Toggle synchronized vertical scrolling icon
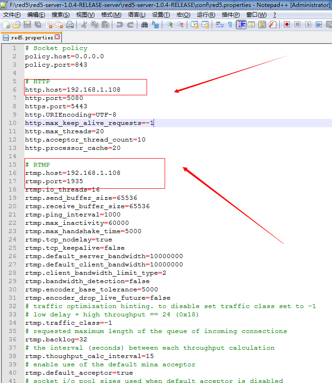This screenshot has width=332, height=383. pyautogui.click(x=195, y=25)
